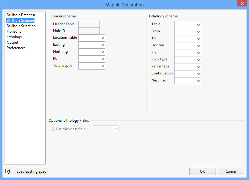The image size is (249, 180).
Task: Switch to the Horizons section
Action: pyautogui.click(x=14, y=31)
